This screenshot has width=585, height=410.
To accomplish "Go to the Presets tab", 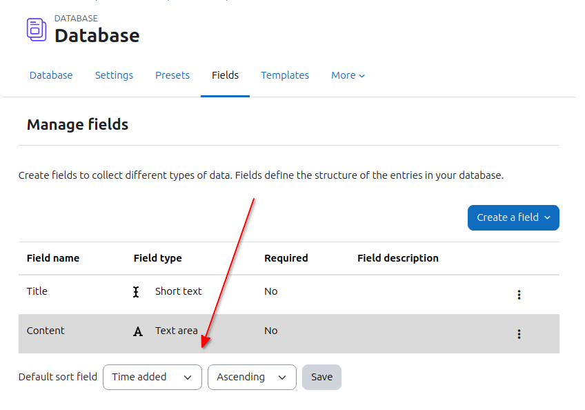I will [x=172, y=75].
